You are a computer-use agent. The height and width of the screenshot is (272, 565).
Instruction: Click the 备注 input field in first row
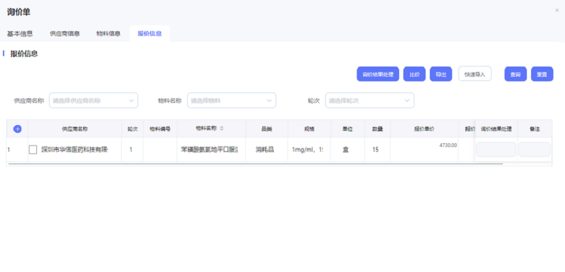click(534, 149)
